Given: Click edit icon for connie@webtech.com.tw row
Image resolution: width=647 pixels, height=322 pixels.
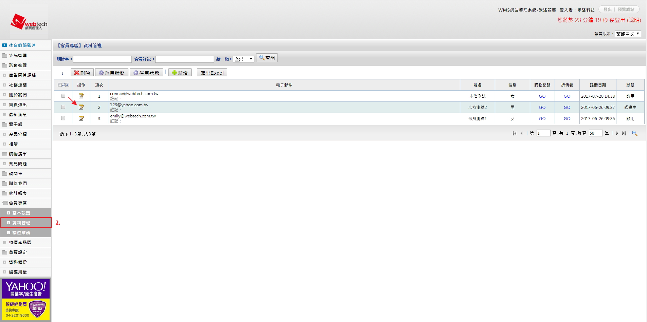Looking at the screenshot, I should (81, 96).
